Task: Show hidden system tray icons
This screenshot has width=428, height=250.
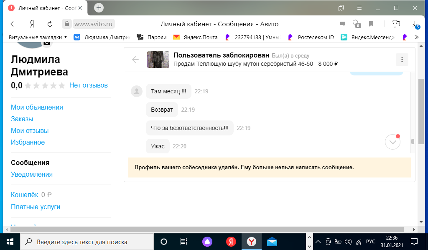Action: point(318,242)
